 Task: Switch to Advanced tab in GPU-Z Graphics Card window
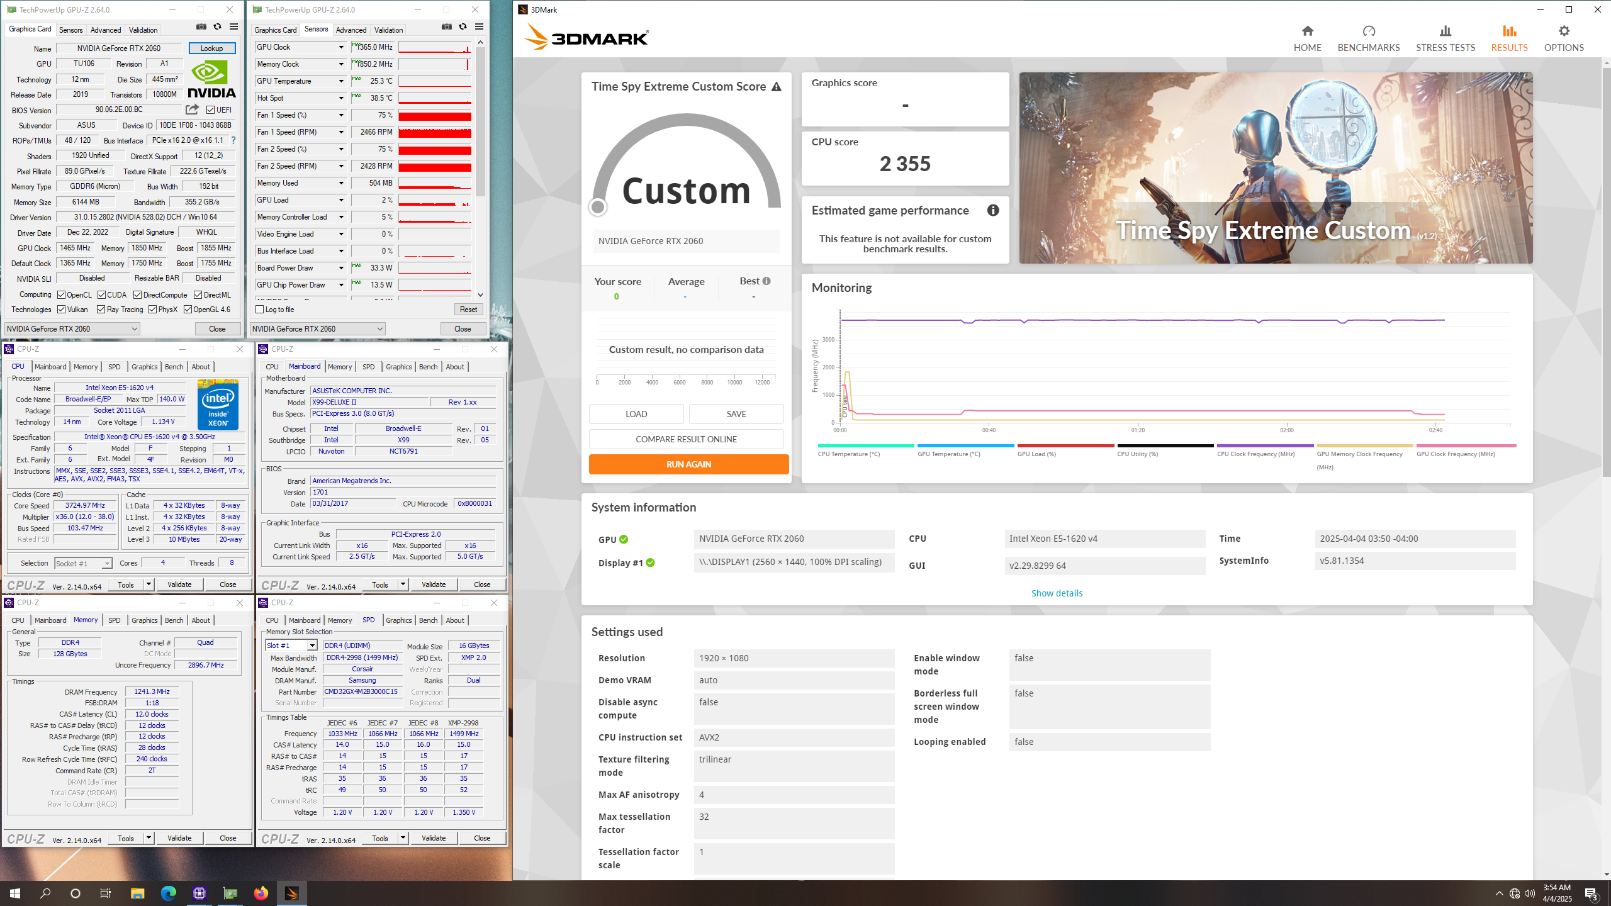point(106,30)
